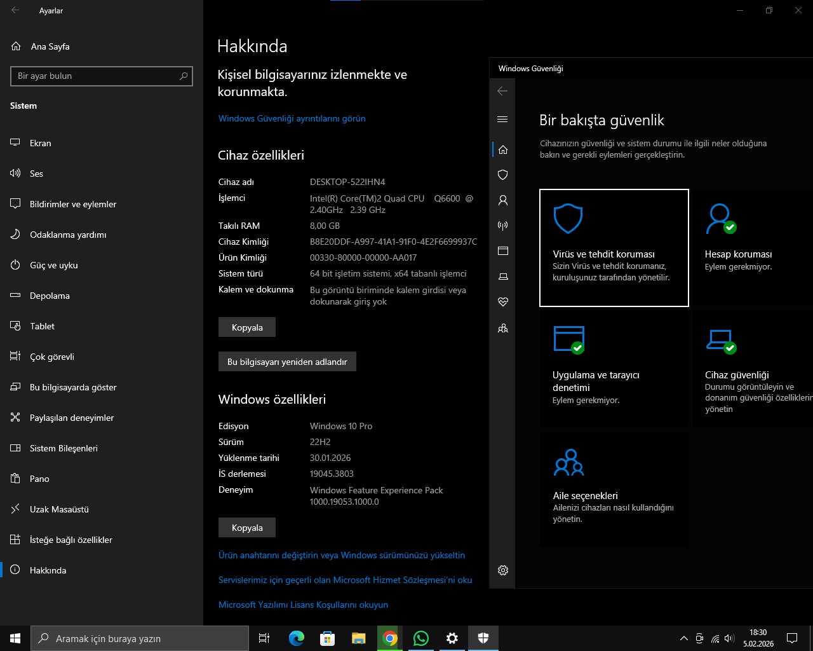Open Microsoft Hizmet Sözleşmesi'ni oku link
This screenshot has height=651, width=813.
(346, 580)
